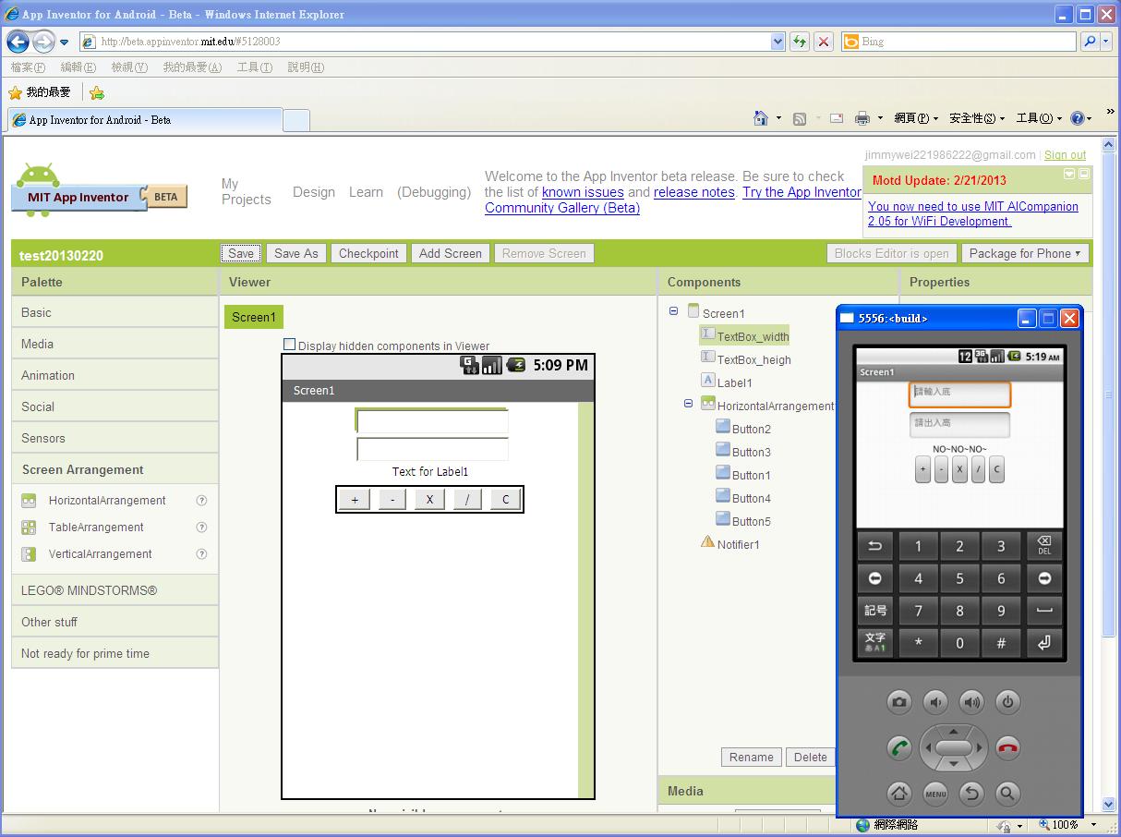
Task: Click the emulator volume up button
Action: coord(971,702)
